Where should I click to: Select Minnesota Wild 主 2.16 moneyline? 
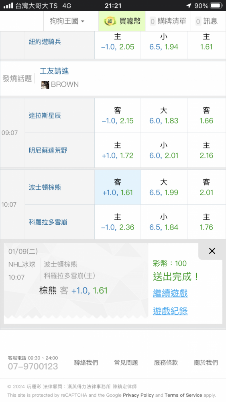[206, 150]
